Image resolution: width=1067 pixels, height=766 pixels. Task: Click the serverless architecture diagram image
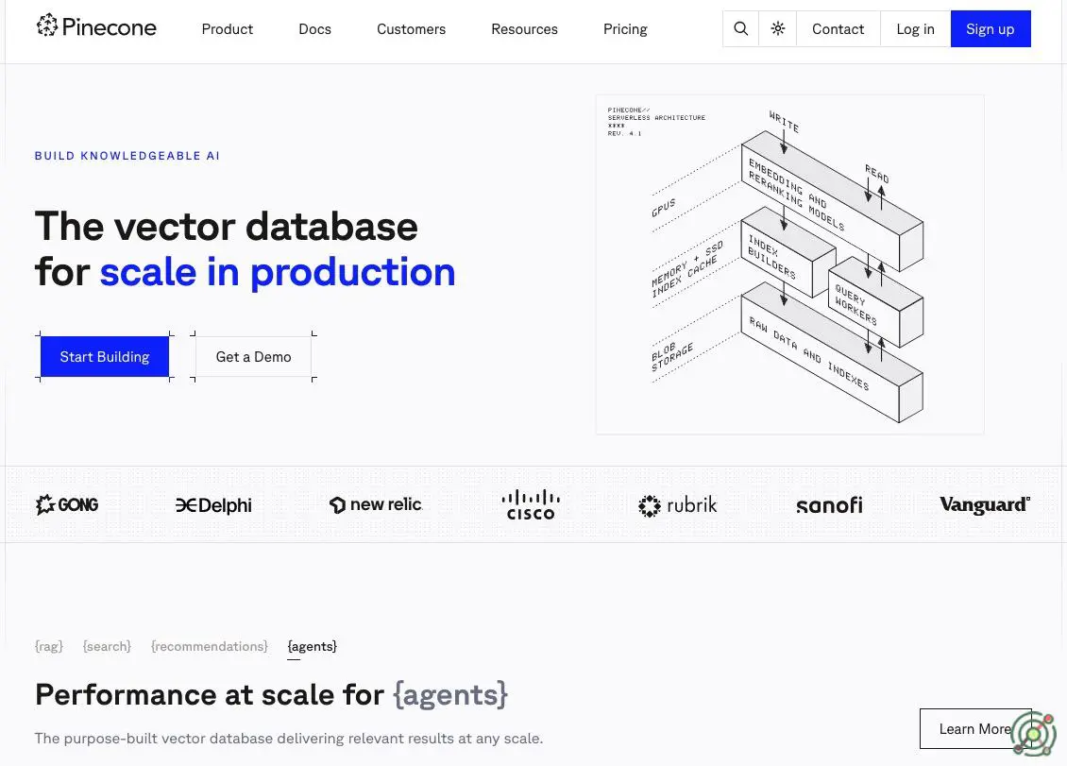790,264
